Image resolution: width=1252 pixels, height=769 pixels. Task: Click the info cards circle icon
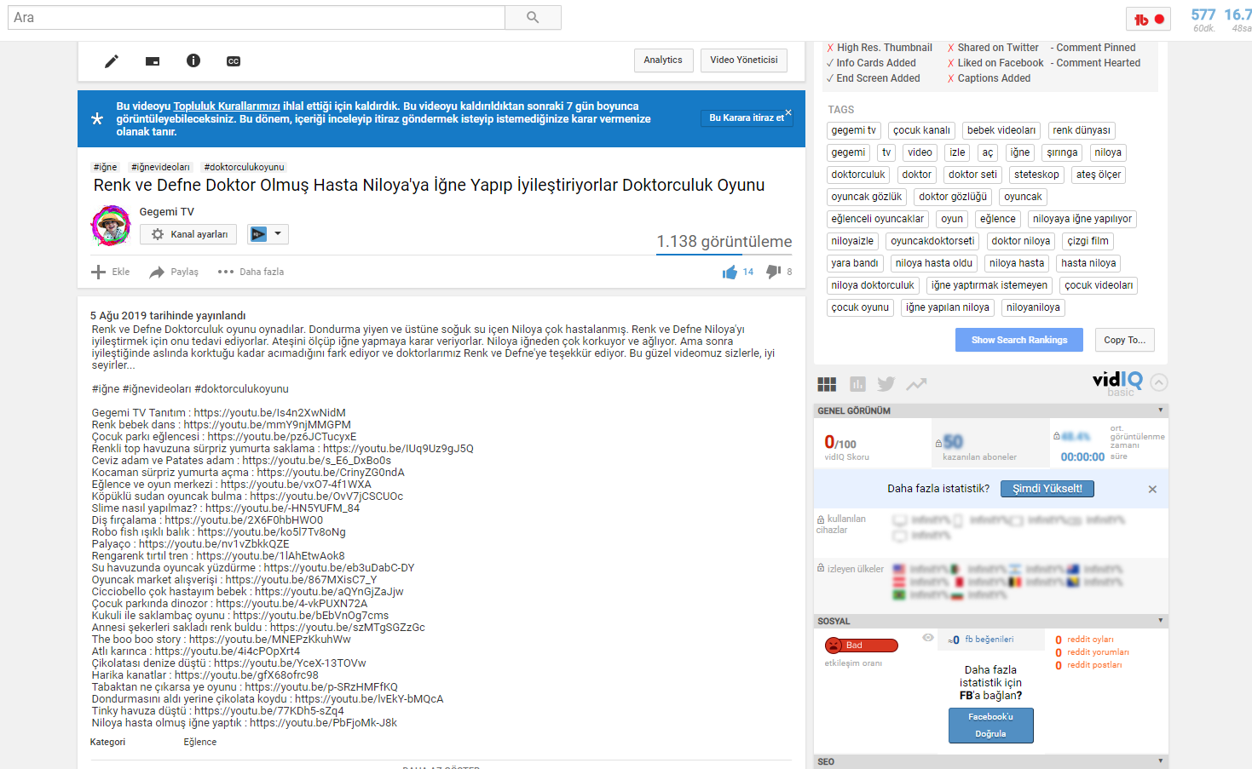tap(193, 60)
